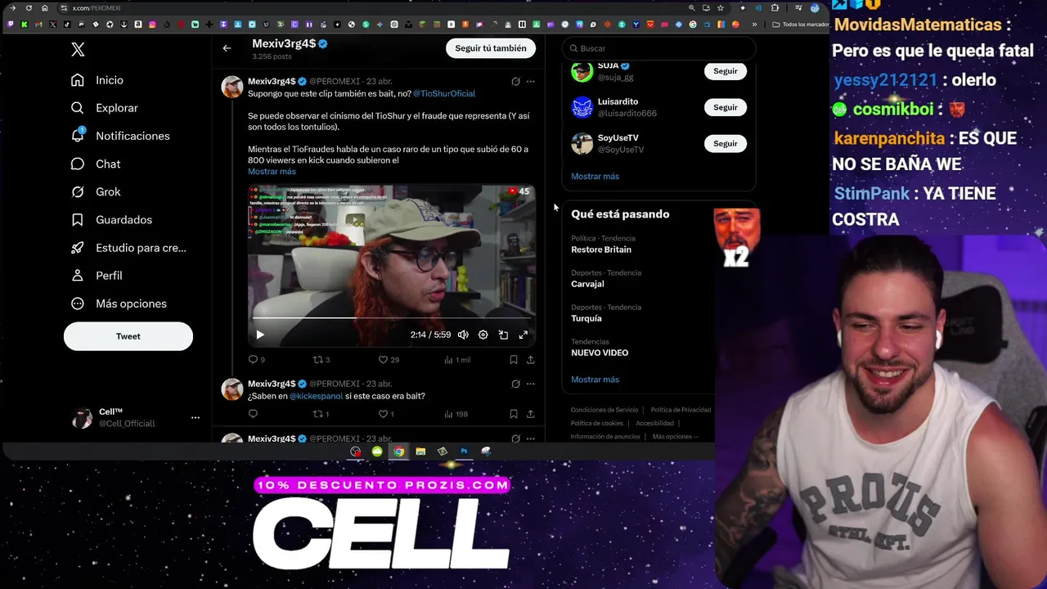
Task: Open account menu dots next to Cell
Action: click(x=195, y=417)
